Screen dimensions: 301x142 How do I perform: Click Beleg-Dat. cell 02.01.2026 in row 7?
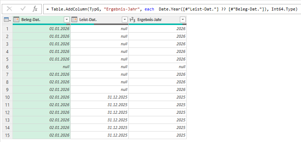(42, 74)
